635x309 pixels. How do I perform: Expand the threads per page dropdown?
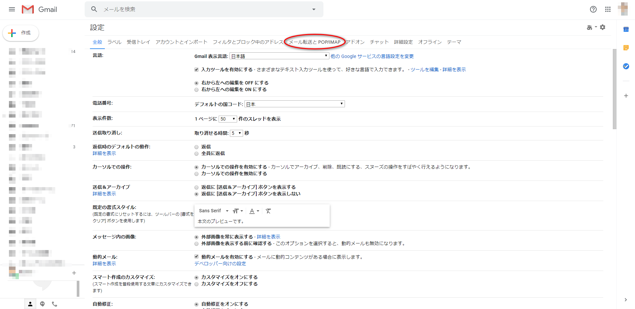coord(228,119)
